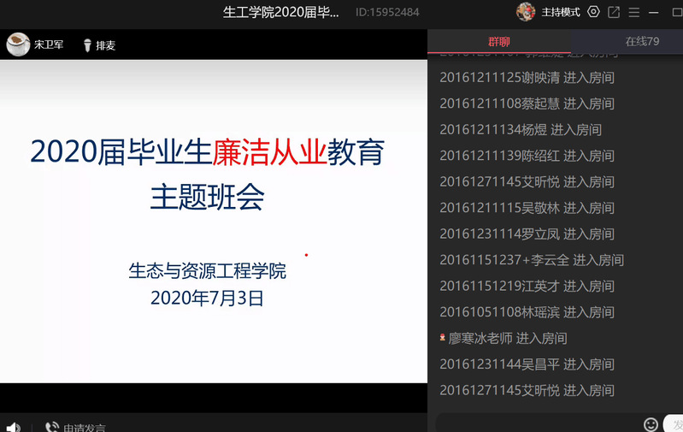The height and width of the screenshot is (432, 683).
Task: Select chat entry 20161211139陈绍红 进入房间
Action: click(x=527, y=156)
